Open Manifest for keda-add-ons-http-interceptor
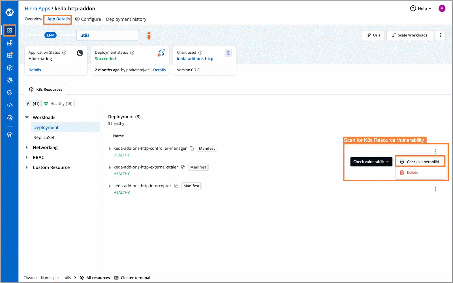 click(x=191, y=186)
